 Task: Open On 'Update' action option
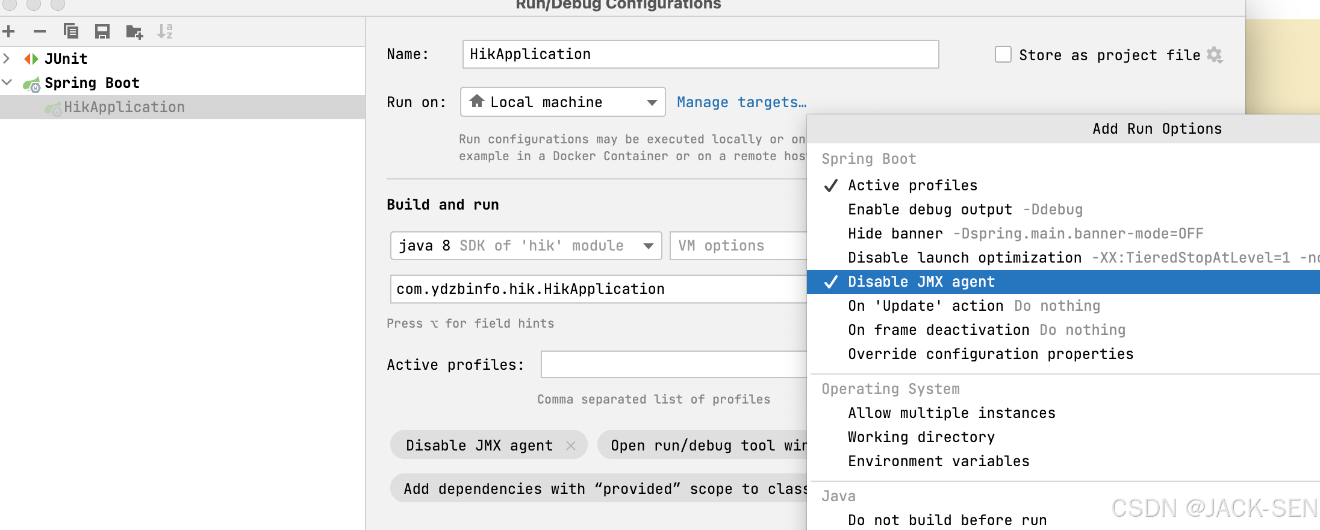pyautogui.click(x=1063, y=306)
